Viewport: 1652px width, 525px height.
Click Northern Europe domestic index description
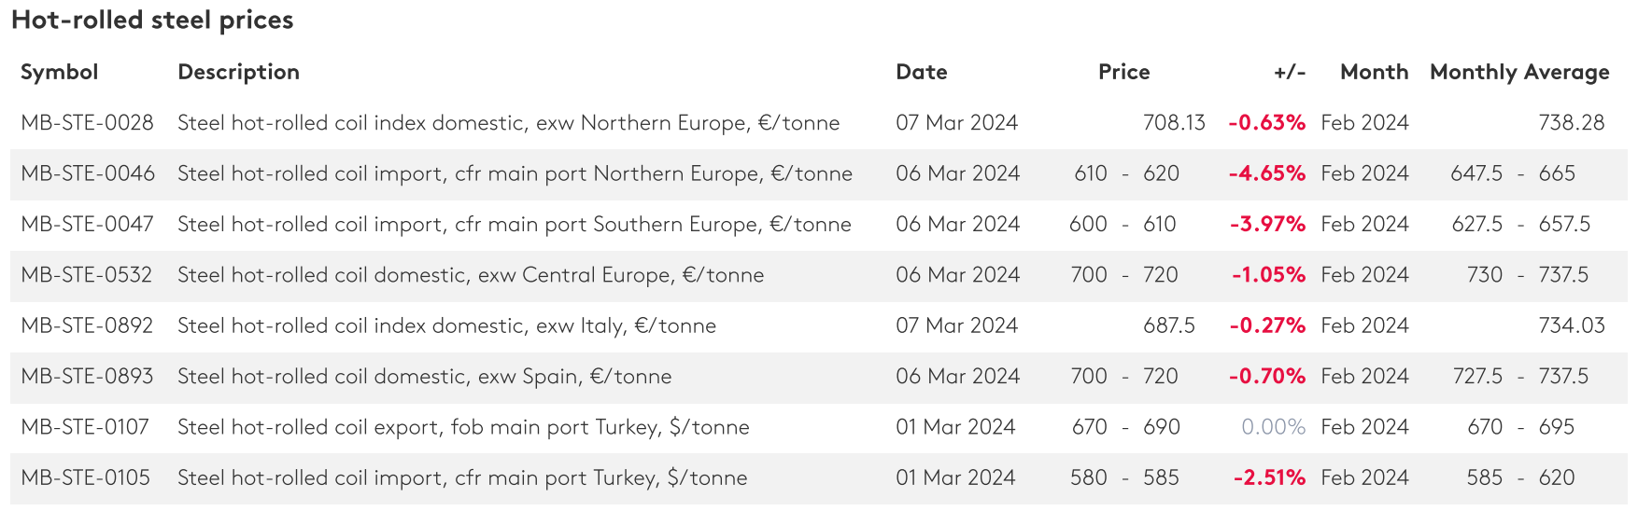tap(508, 123)
